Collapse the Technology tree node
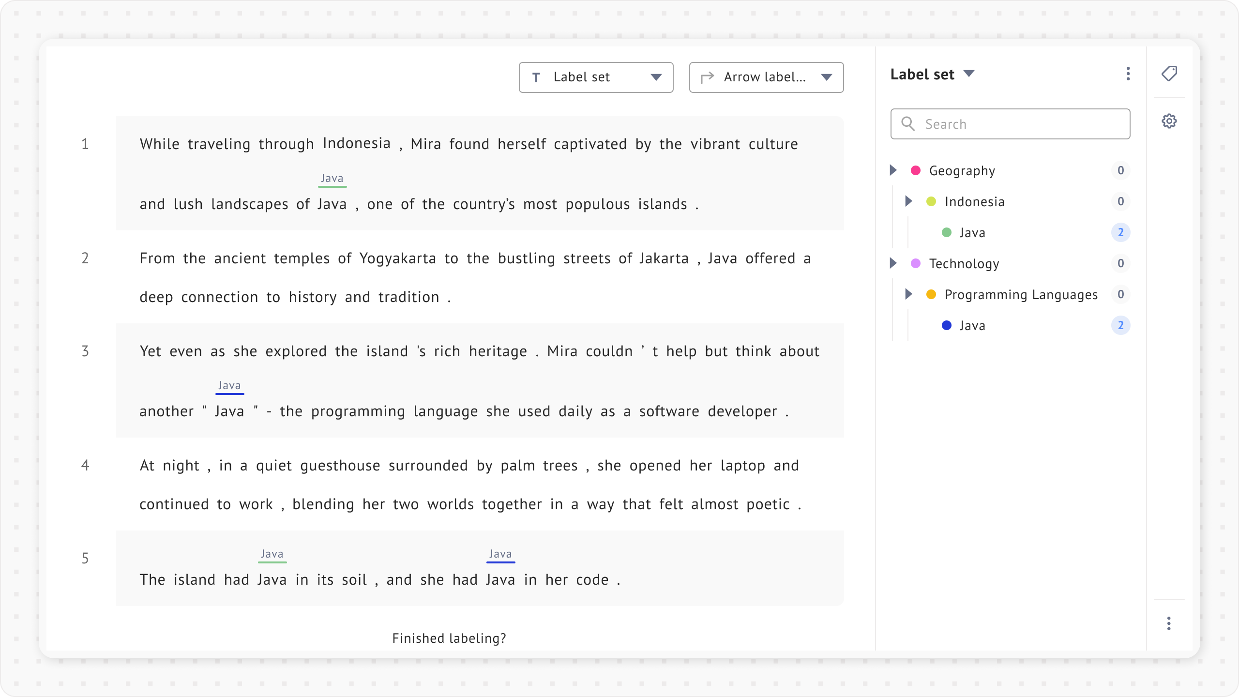Screen dimensions: 1239x697 (893, 263)
